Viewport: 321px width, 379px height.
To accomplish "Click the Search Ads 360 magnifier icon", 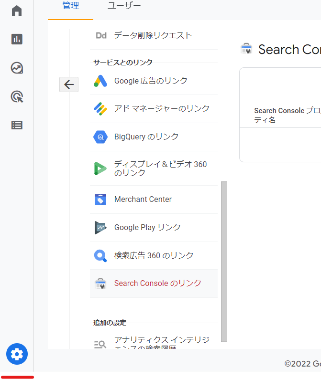I will 100,256.
